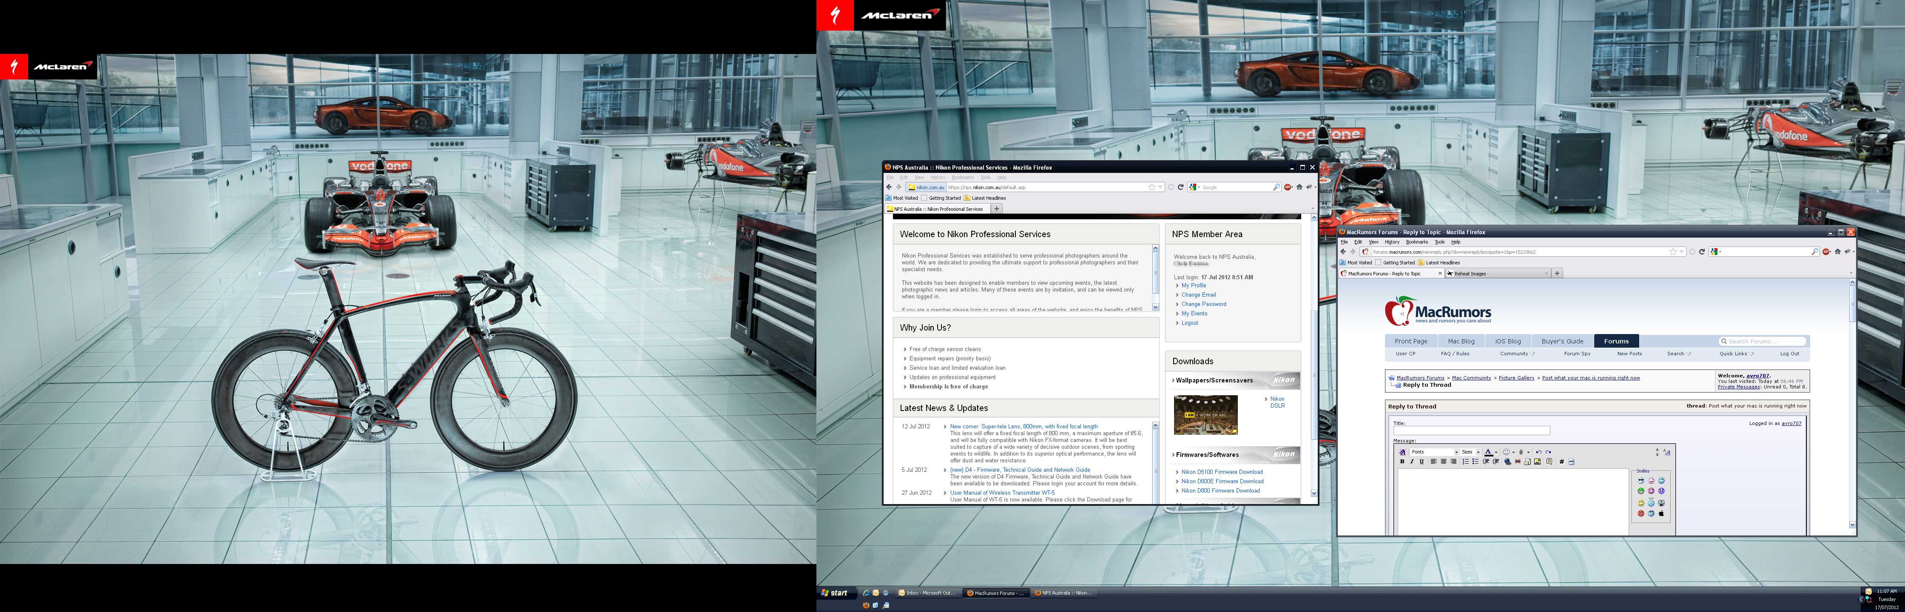Image resolution: width=1905 pixels, height=612 pixels.
Task: Click the Adblock Plus icon in Nikon window
Action: pyautogui.click(x=1288, y=187)
